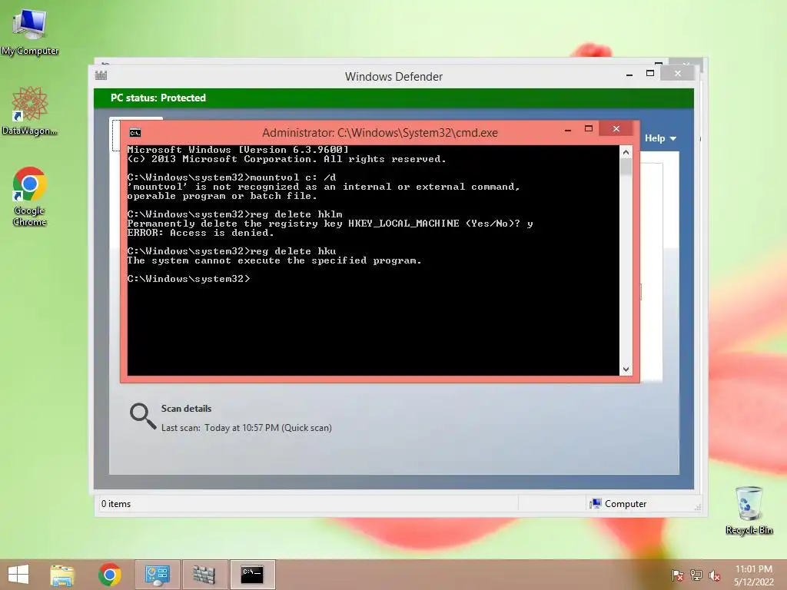
Task: Open the DataWagon desktop shortcut
Action: pos(30,111)
